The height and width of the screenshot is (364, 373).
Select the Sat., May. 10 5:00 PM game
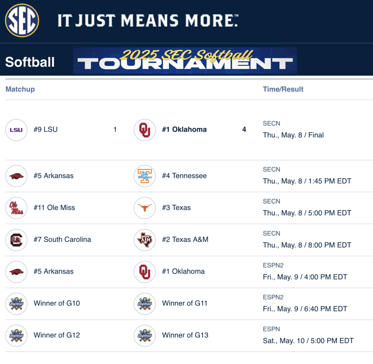pos(308,341)
